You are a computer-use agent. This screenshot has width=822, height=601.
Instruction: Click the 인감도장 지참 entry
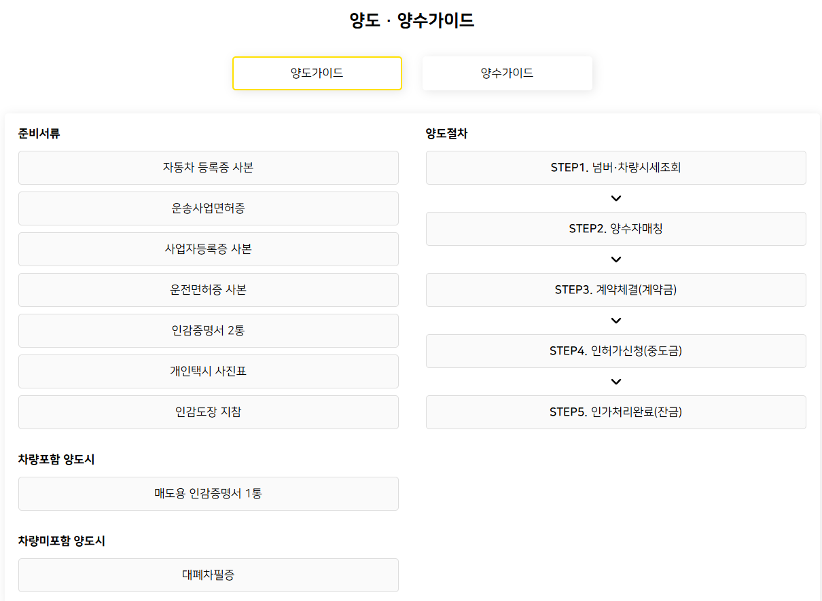coord(208,412)
